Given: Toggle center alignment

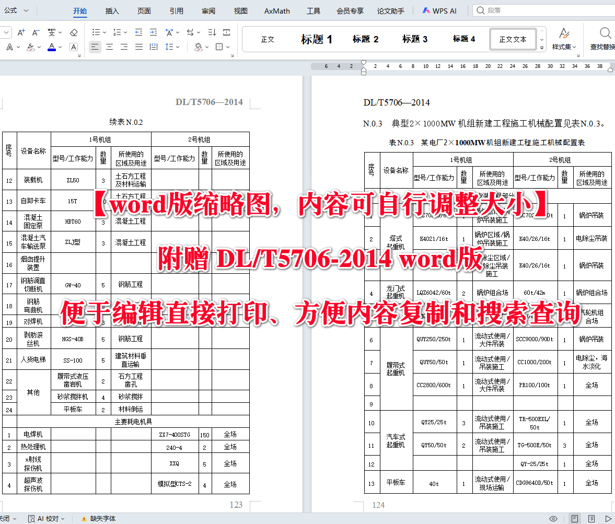Looking at the screenshot, I should [x=109, y=47].
